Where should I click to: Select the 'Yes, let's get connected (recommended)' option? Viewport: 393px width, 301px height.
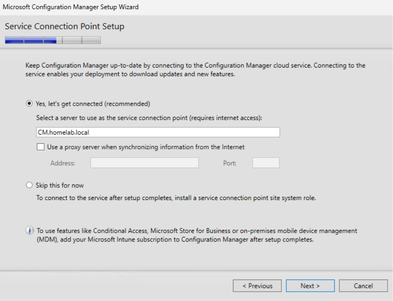[x=29, y=104]
